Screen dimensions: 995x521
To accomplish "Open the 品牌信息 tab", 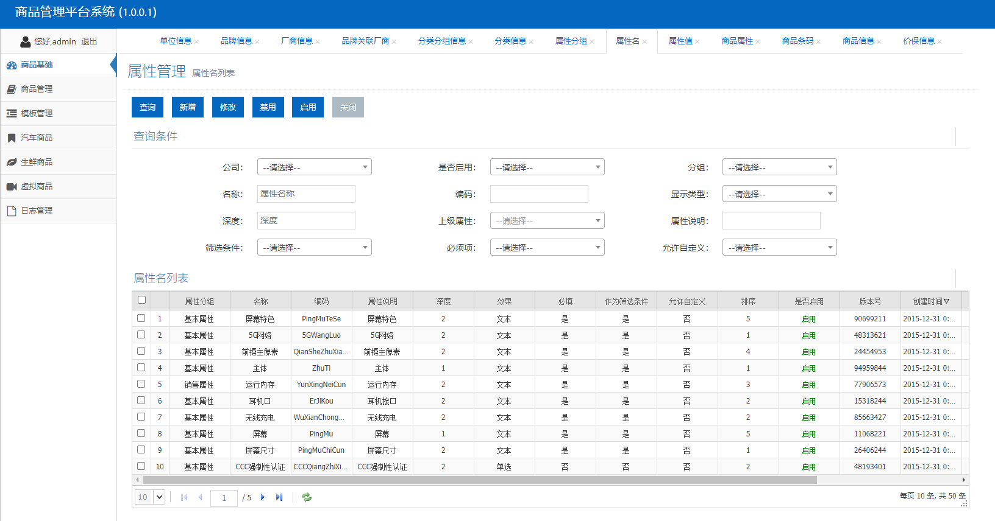I will point(237,41).
